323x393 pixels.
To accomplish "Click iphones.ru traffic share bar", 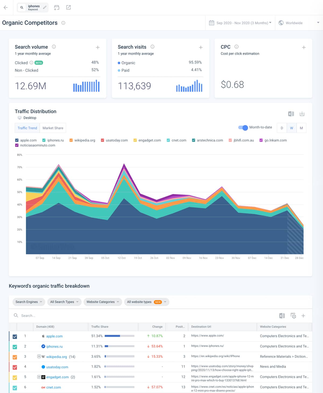I will pos(120,346).
